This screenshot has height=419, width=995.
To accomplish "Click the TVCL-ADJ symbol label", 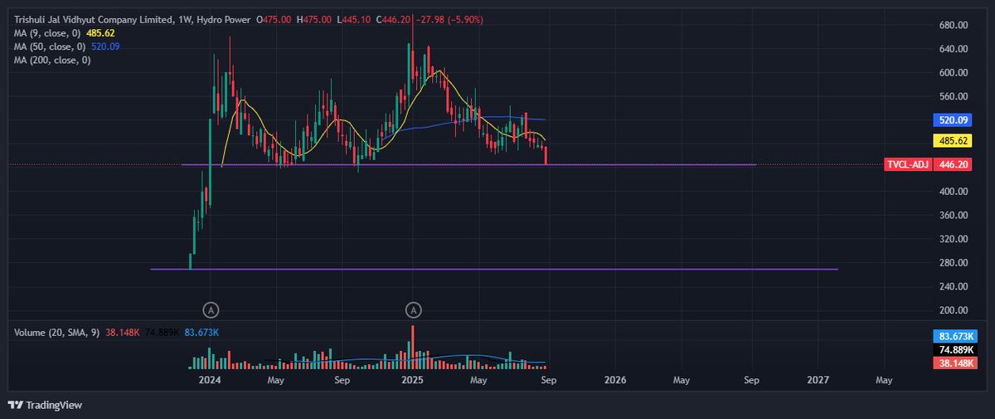I will (909, 165).
